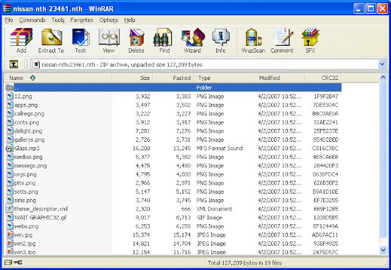Click the MP3 Format Sound type cell
This screenshot has height=270, width=391.
click(219, 148)
